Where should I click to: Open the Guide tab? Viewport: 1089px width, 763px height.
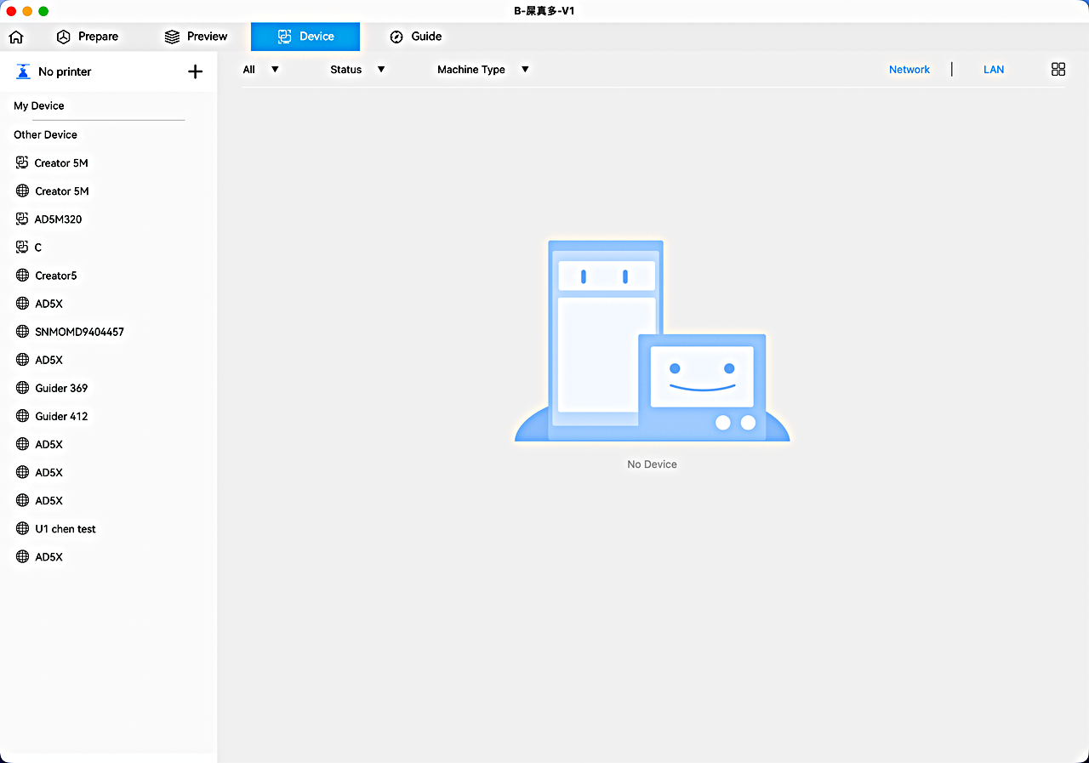tap(416, 37)
